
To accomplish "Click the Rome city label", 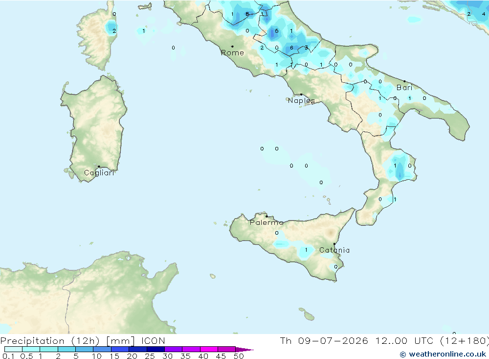I will [x=232, y=53].
